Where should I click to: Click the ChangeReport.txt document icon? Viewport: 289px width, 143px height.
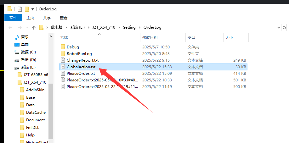tap(63, 60)
